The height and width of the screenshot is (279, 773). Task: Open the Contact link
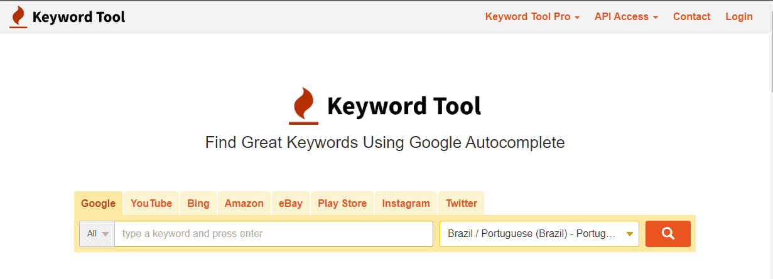(692, 17)
